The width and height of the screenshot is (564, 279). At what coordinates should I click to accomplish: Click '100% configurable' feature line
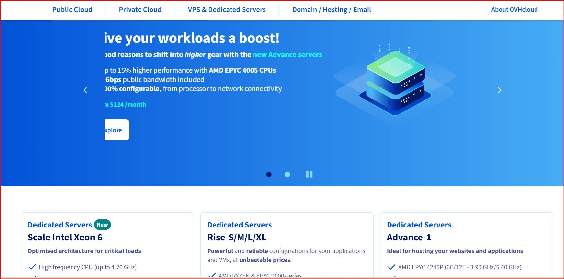(193, 89)
